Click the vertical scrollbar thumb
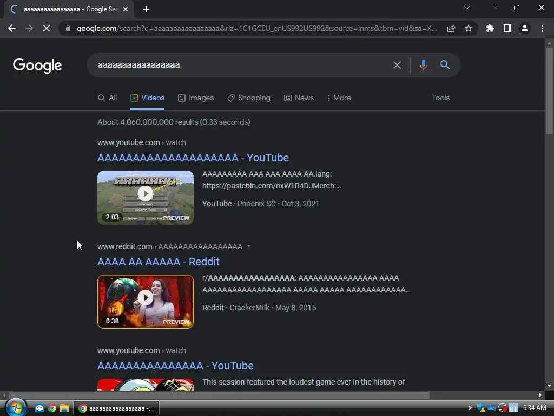554x416 pixels. click(549, 90)
